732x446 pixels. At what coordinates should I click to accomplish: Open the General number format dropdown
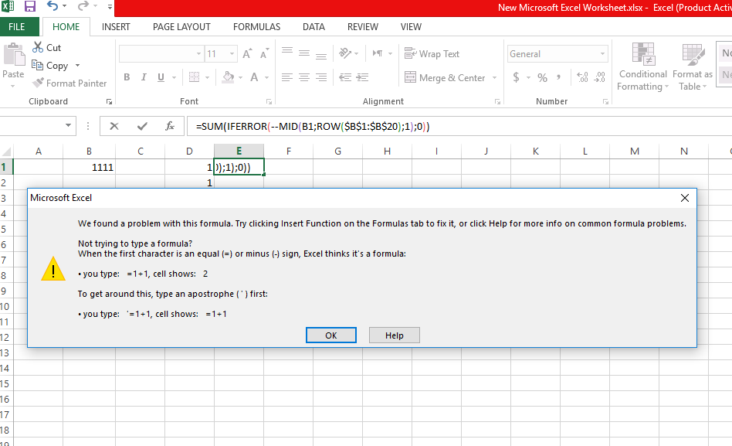coord(602,54)
